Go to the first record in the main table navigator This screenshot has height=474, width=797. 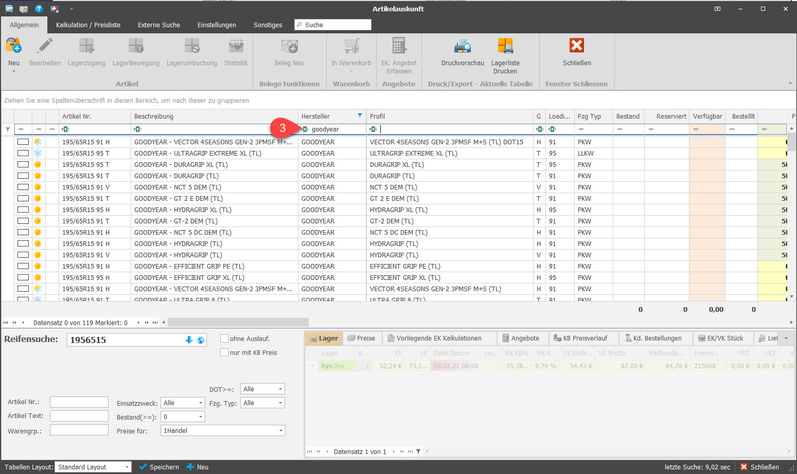pos(6,323)
